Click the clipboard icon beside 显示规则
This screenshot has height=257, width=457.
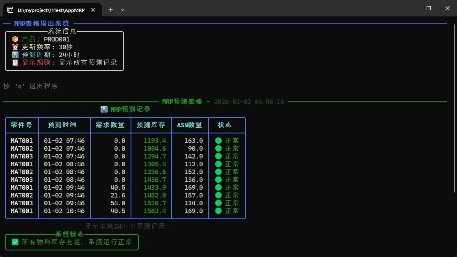[x=15, y=63]
